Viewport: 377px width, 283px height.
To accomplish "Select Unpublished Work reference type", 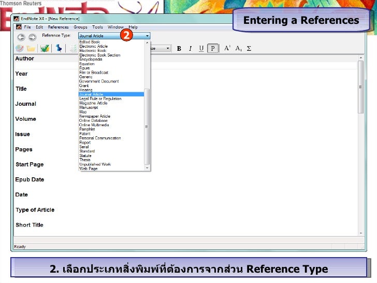I will pos(95,164).
